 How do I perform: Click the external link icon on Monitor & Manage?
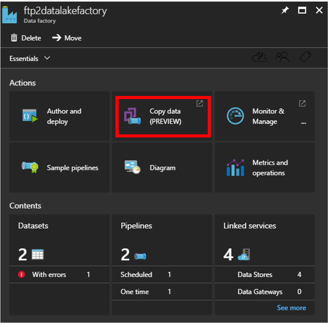click(302, 103)
